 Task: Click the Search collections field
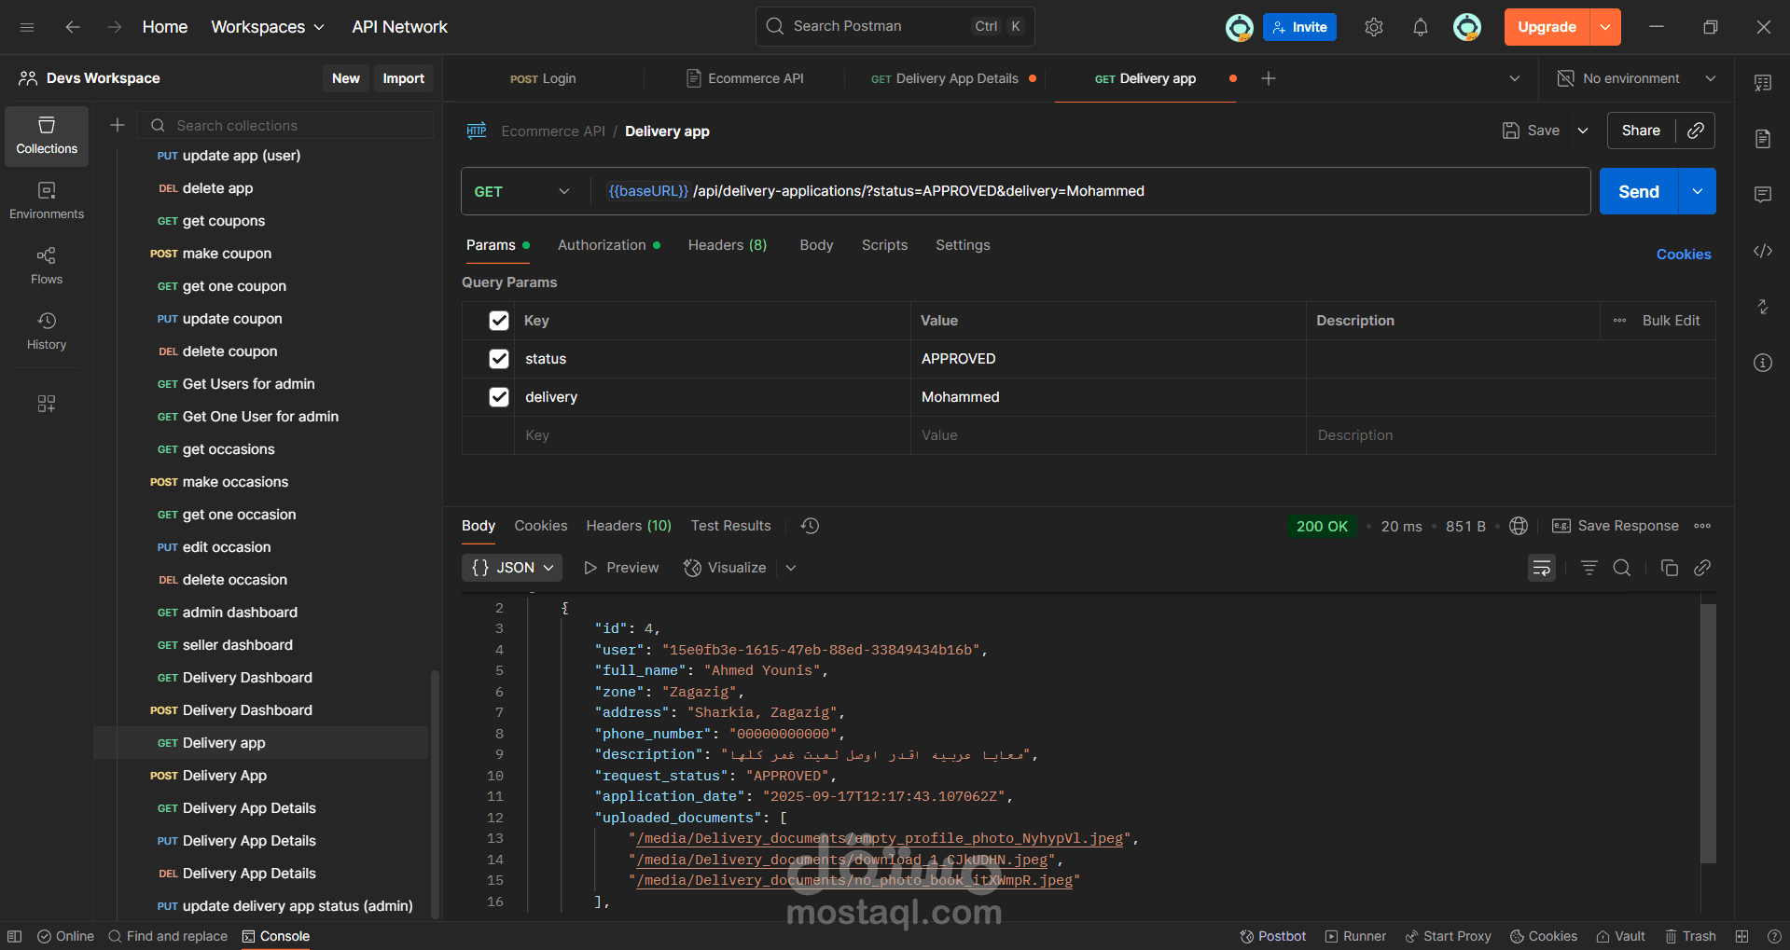(x=285, y=125)
